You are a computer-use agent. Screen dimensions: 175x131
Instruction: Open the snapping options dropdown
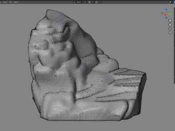point(93,2)
